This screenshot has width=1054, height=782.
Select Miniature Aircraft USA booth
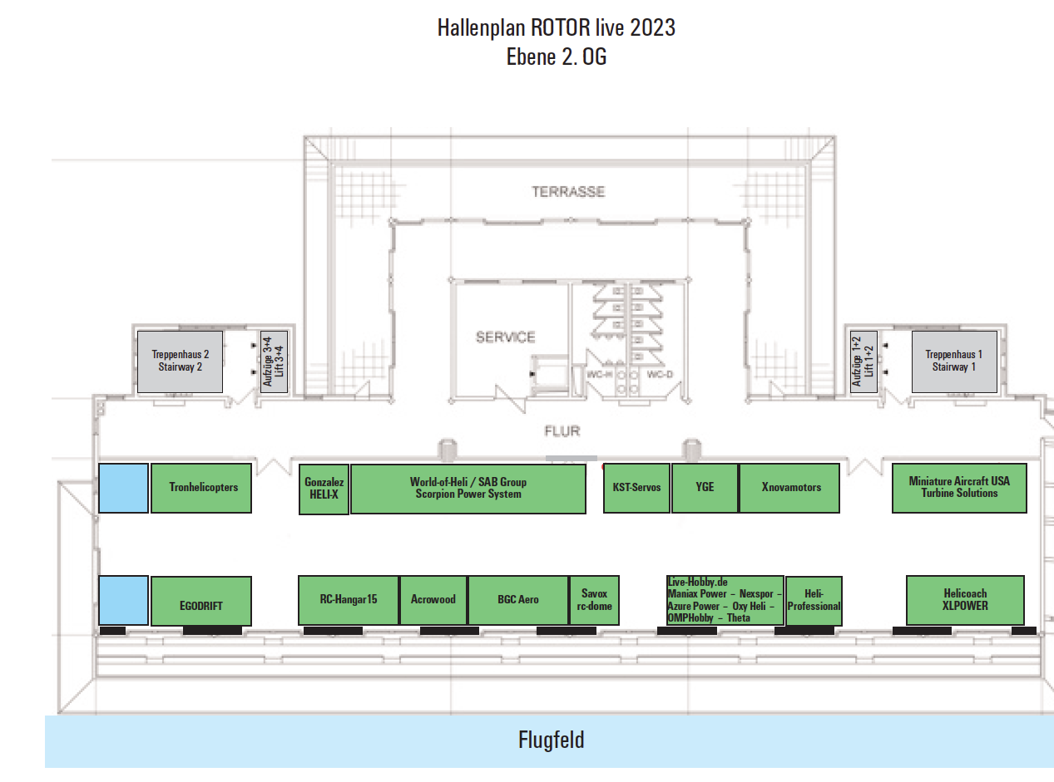(x=959, y=488)
